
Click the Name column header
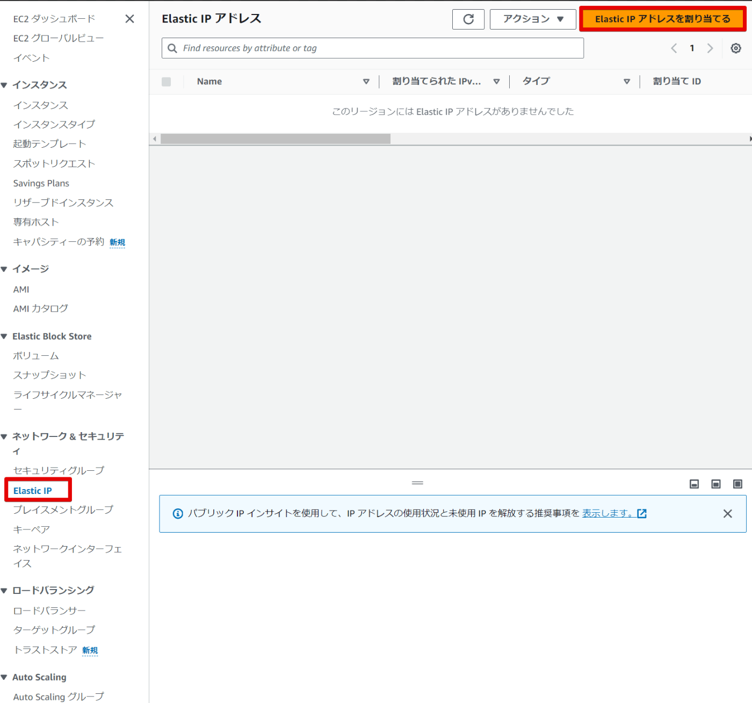(x=209, y=82)
